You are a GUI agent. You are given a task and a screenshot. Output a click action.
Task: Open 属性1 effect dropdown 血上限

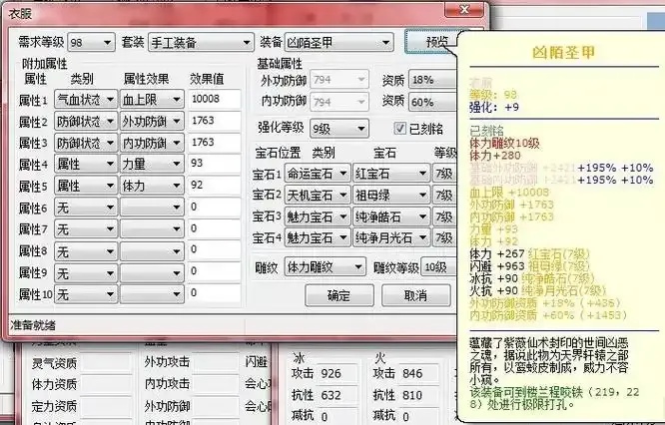tap(152, 100)
